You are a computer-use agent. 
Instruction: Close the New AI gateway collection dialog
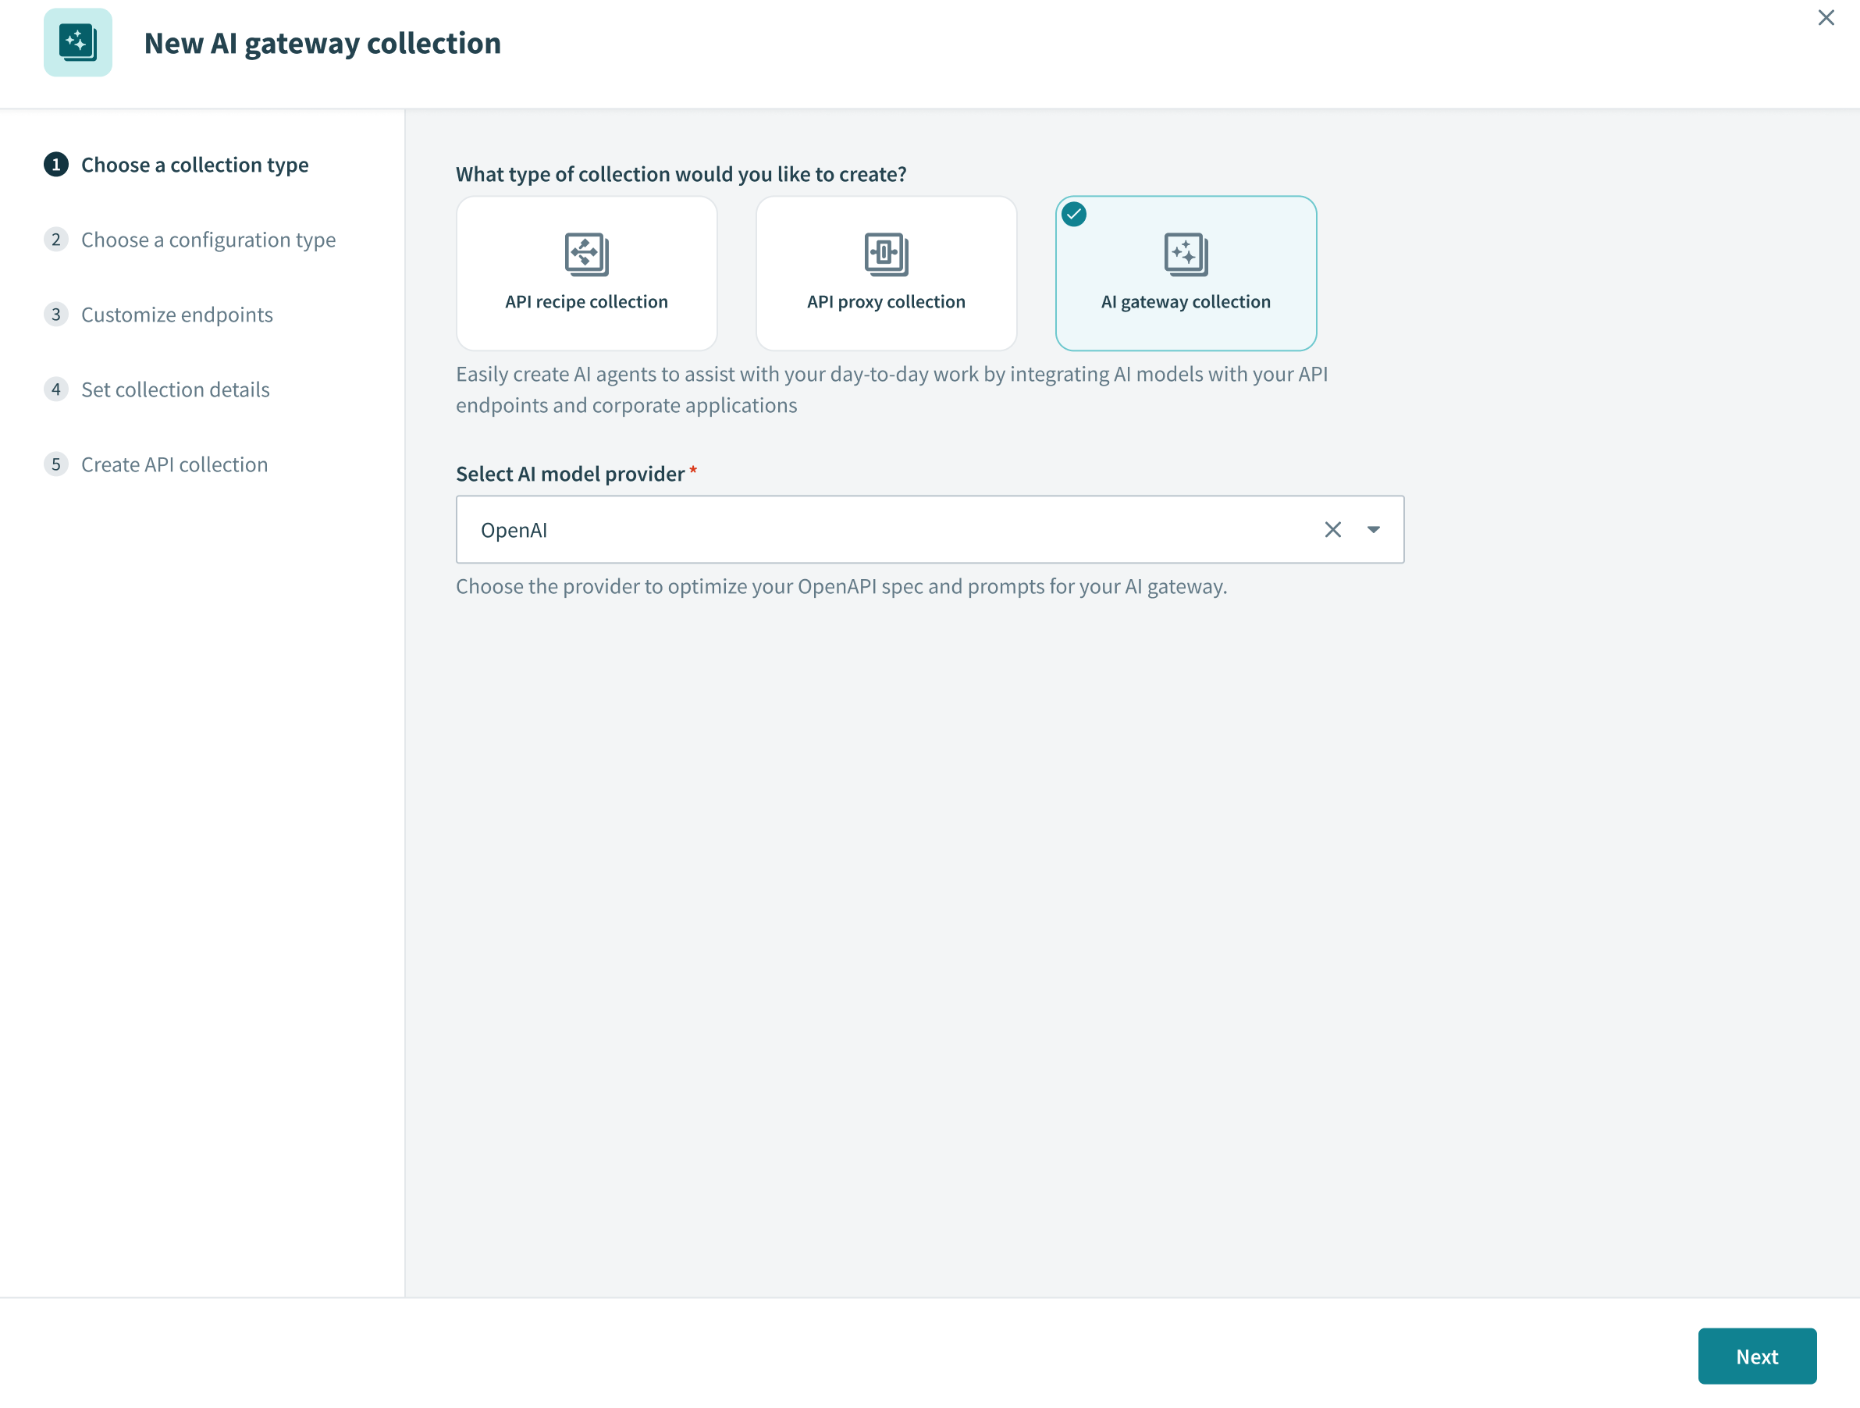tap(1826, 18)
